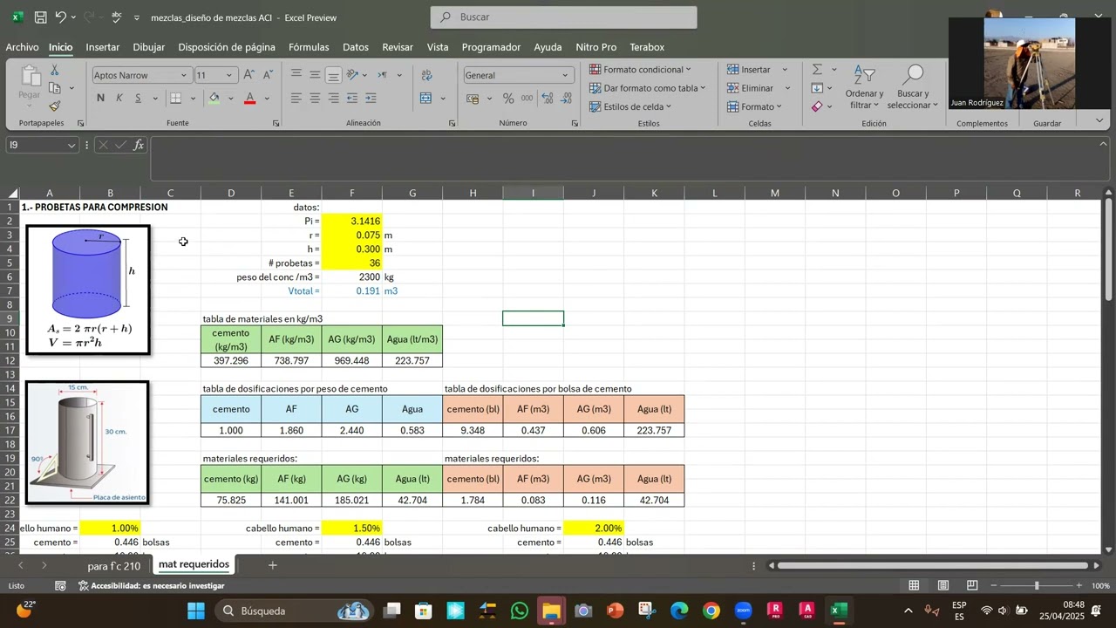Switch to the Fórmulas ribbon tab
1116x628 pixels.
309,47
